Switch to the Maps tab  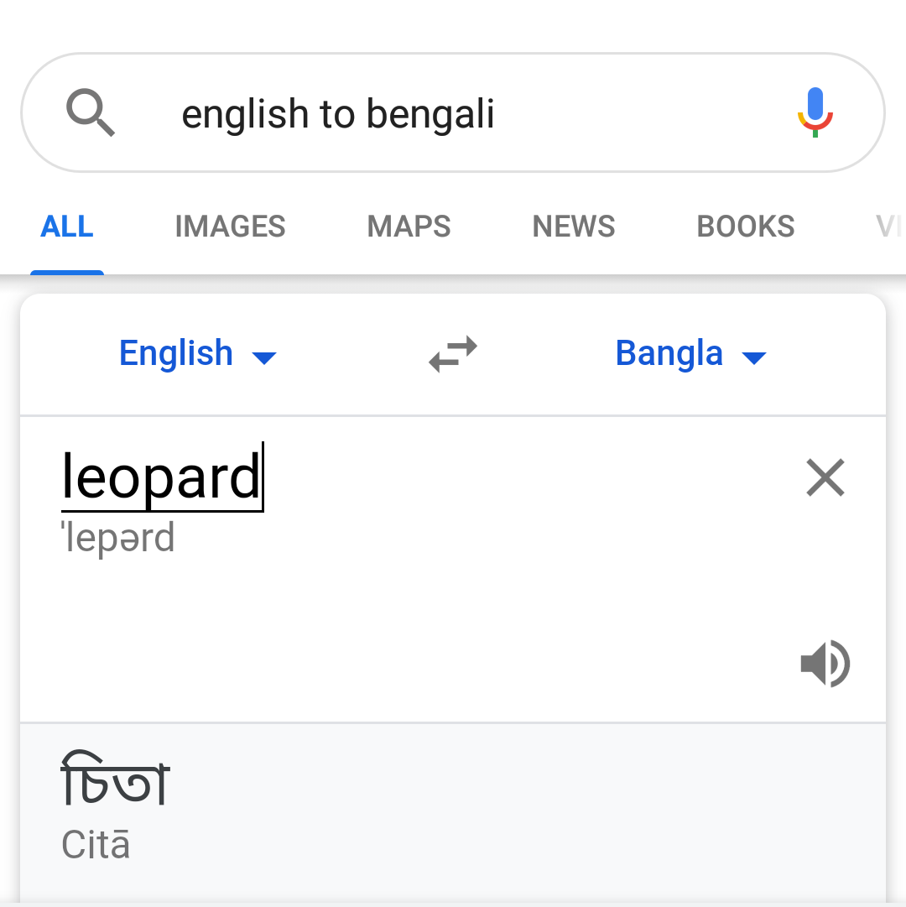click(x=409, y=227)
